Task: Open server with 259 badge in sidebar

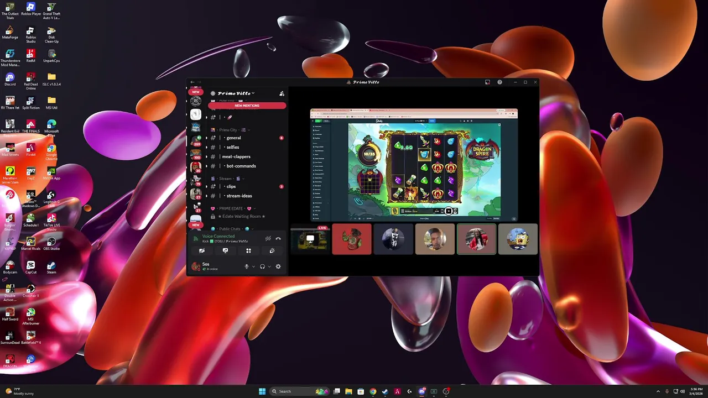Action: [195, 140]
